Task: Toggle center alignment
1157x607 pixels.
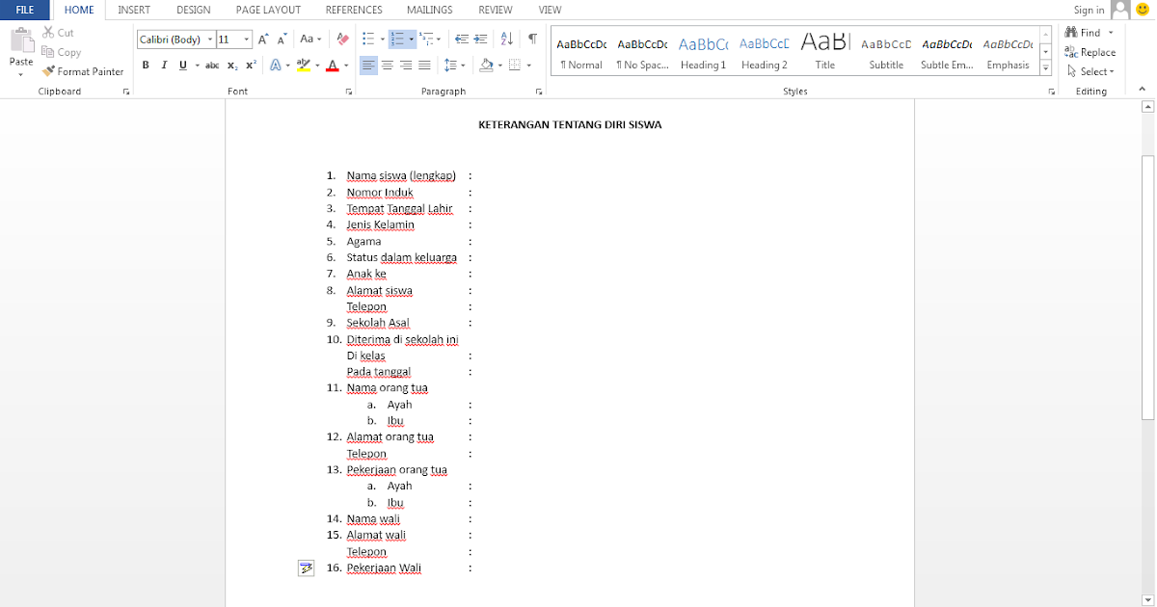Action: (x=387, y=66)
